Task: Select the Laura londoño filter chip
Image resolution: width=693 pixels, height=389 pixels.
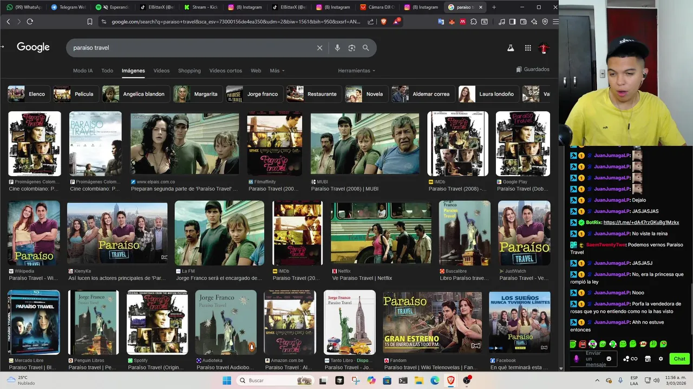Action: click(488, 94)
